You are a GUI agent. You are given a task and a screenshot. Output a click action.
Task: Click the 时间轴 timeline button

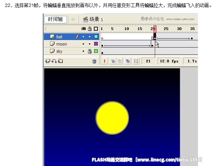click(x=55, y=19)
